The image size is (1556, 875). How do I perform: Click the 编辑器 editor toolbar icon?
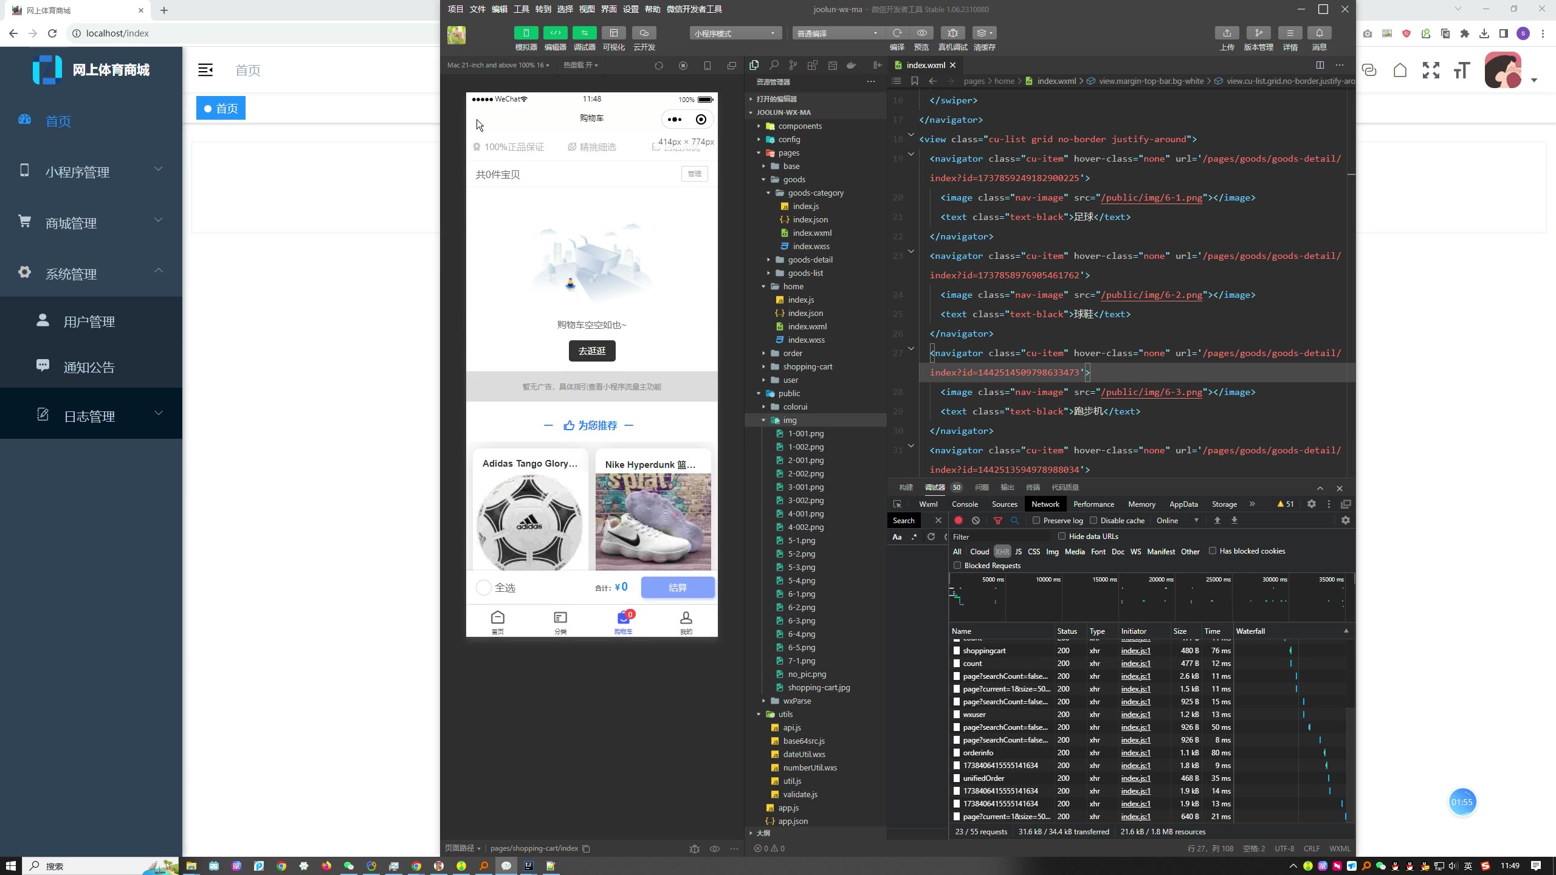pyautogui.click(x=555, y=33)
